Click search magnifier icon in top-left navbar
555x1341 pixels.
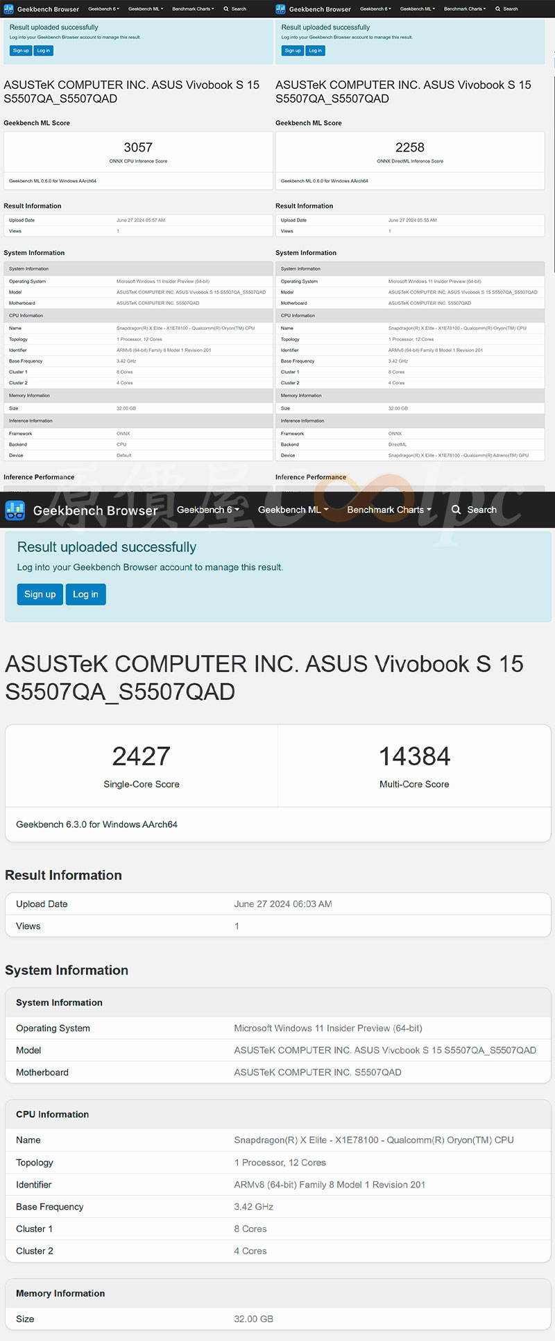[226, 9]
